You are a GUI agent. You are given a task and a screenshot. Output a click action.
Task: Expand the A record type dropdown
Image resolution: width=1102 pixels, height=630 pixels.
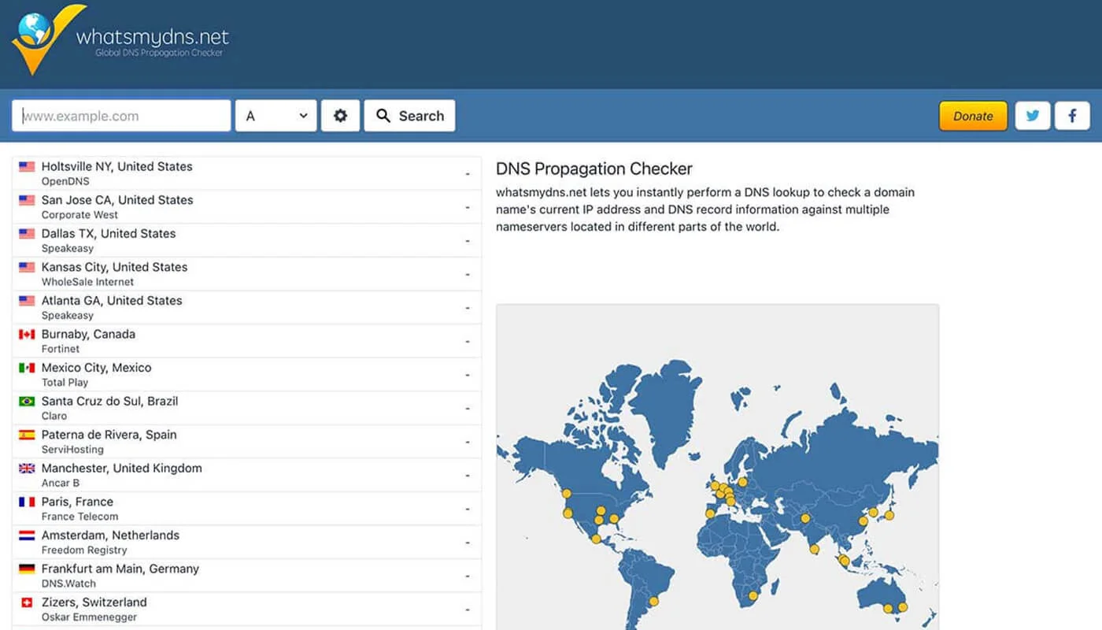tap(275, 116)
